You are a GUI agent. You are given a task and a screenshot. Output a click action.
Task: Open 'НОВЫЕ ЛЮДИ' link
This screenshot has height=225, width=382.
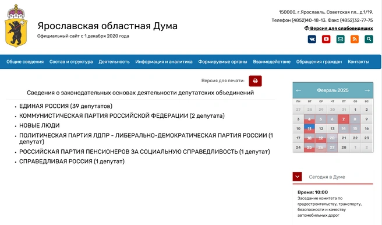pos(40,125)
